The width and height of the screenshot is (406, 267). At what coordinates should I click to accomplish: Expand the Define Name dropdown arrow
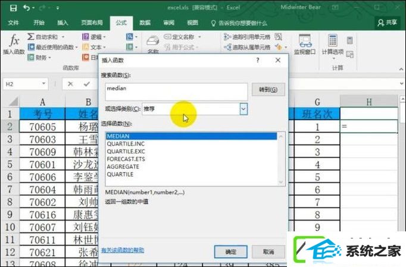coord(199,37)
